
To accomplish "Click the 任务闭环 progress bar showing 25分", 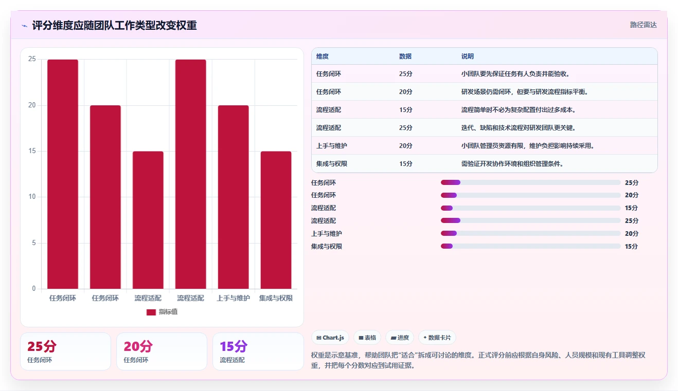I will (x=530, y=182).
